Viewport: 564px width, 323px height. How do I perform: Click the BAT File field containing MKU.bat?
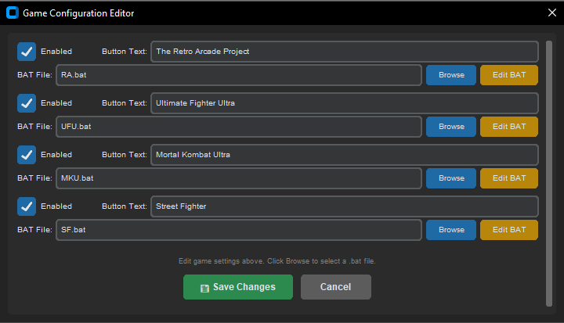tap(239, 178)
